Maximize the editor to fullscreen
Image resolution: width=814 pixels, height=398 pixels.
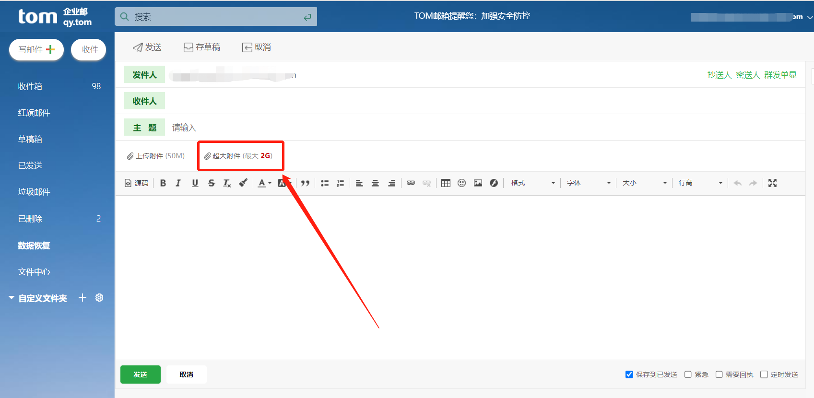[x=772, y=183]
